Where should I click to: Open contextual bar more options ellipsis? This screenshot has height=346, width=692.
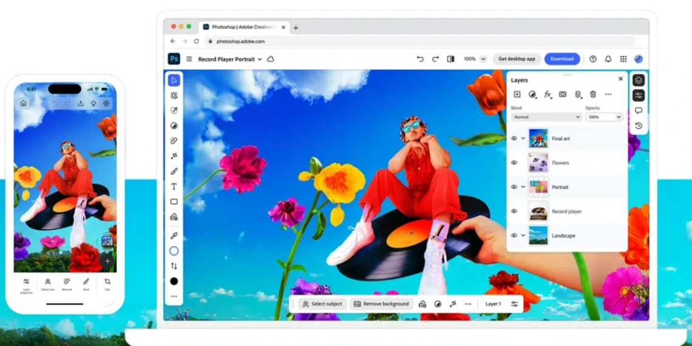[x=468, y=304]
